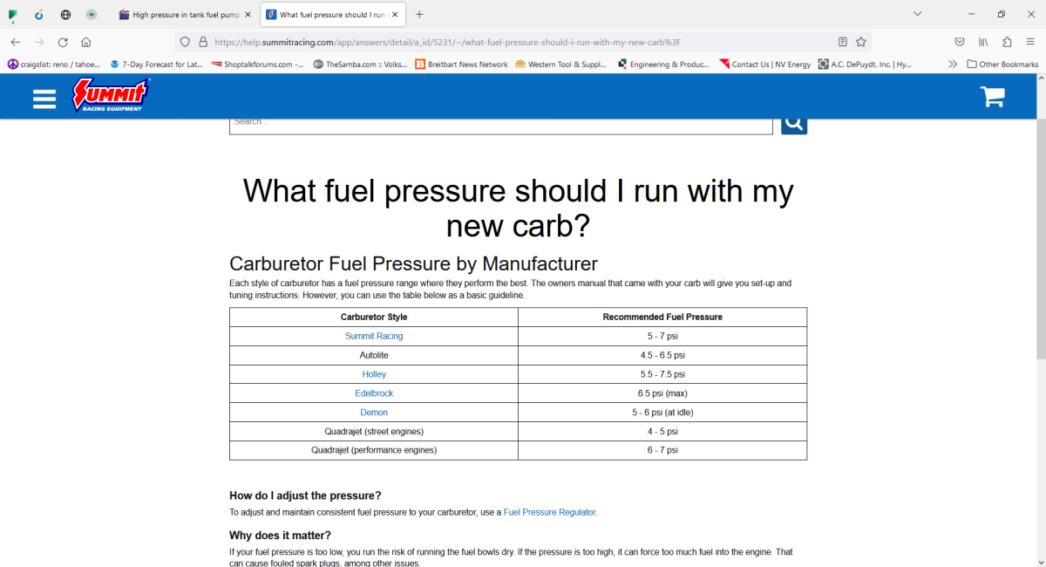Viewport: 1046px width, 567px height.
Task: Click the page vertical scrollbar
Action: point(1041,240)
